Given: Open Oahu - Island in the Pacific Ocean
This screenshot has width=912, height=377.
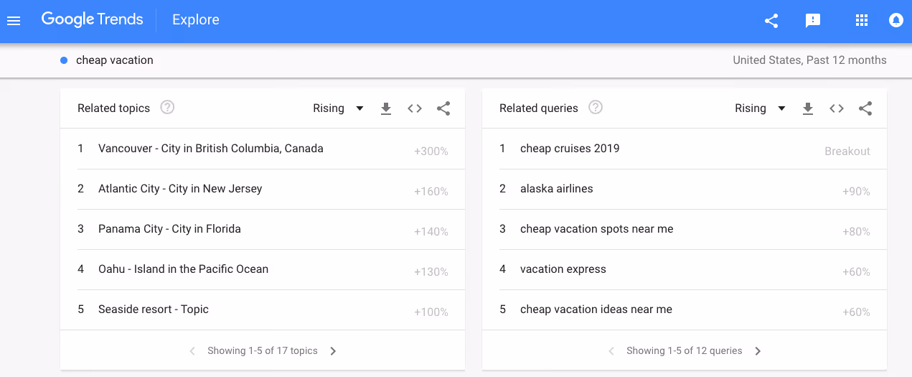Looking at the screenshot, I should click(x=263, y=269).
